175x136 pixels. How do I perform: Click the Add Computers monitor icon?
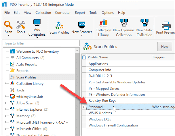click(x=37, y=23)
